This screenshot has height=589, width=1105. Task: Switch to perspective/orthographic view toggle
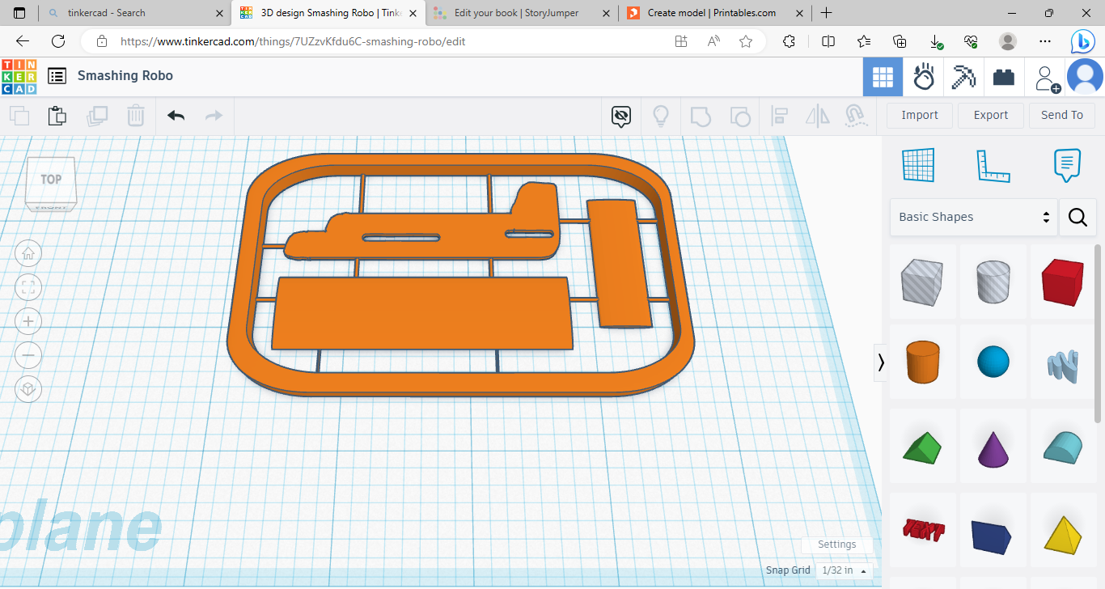[x=28, y=389]
